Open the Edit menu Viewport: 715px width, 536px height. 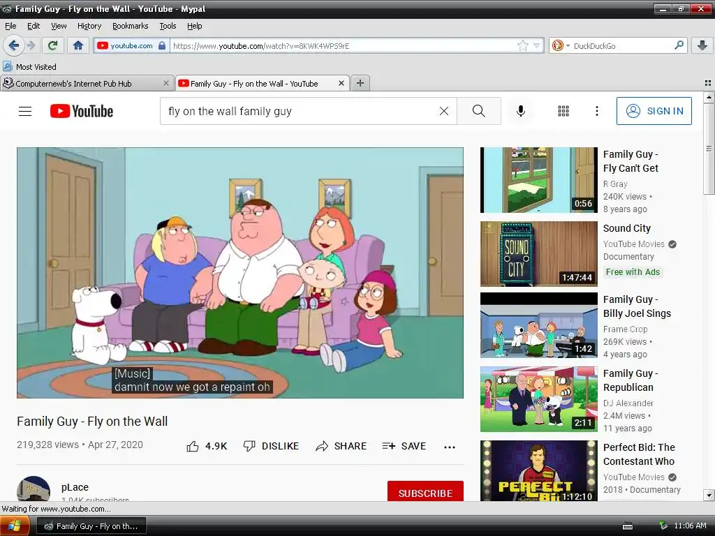(34, 26)
